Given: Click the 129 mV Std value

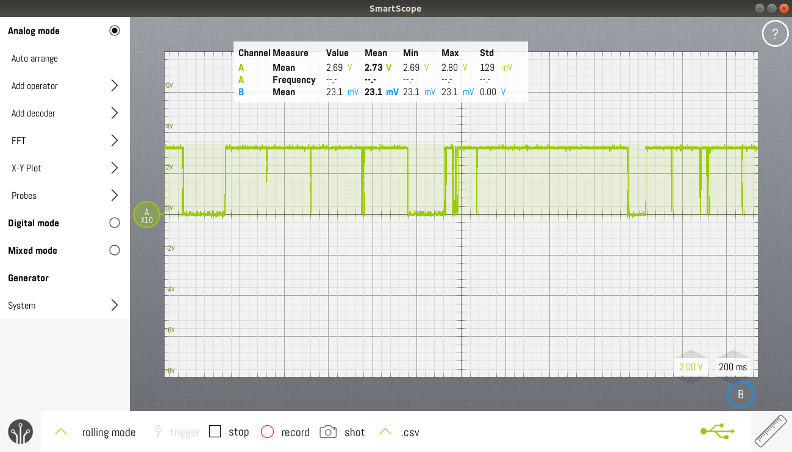Looking at the screenshot, I should point(496,68).
